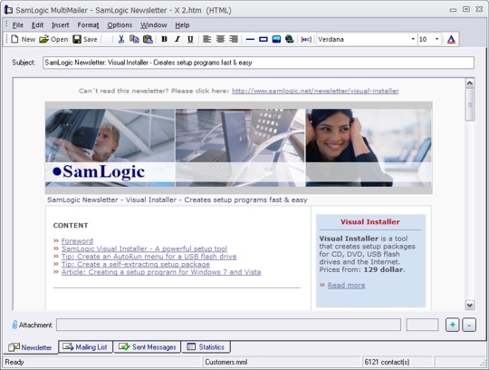Open the Windows 7 and Vista article link

pyautogui.click(x=161, y=272)
